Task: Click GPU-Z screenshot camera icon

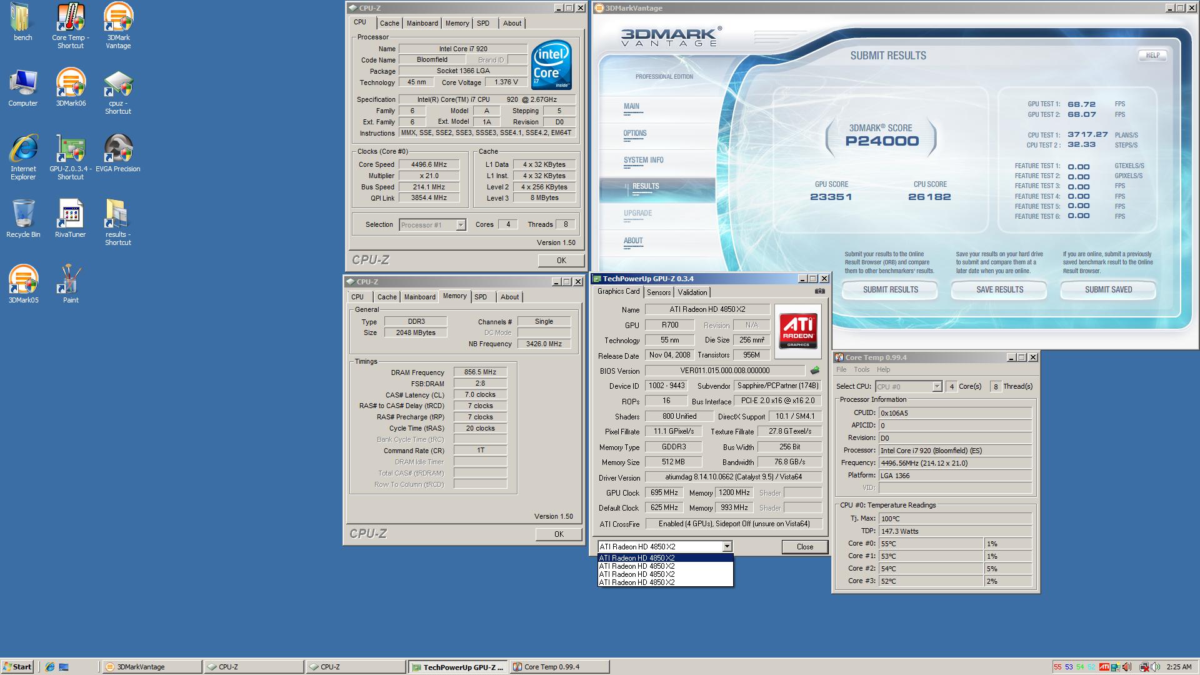Action: pyautogui.click(x=819, y=291)
